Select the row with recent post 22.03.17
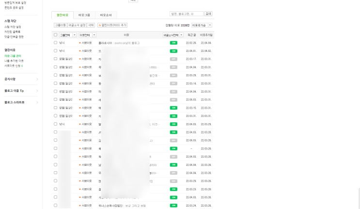This screenshot has height=209, width=360. (x=55, y=59)
